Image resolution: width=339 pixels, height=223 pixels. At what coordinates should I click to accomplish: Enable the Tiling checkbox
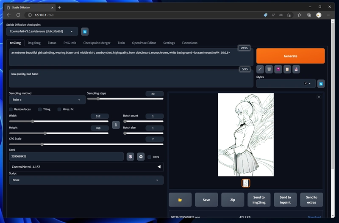(x=40, y=109)
